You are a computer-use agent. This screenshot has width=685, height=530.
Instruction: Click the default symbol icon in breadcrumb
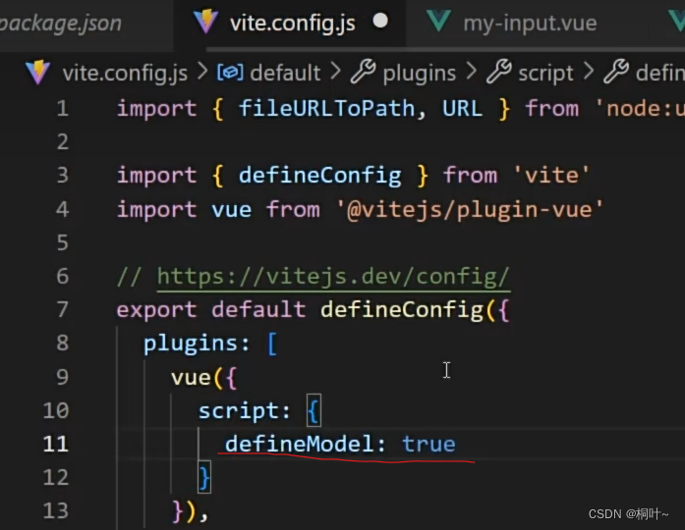pyautogui.click(x=230, y=73)
